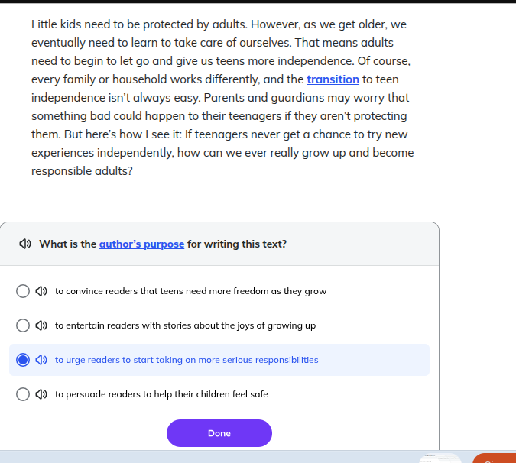Click the orange button at bottom right
Viewport: 516px width, 463px height.
[495, 458]
